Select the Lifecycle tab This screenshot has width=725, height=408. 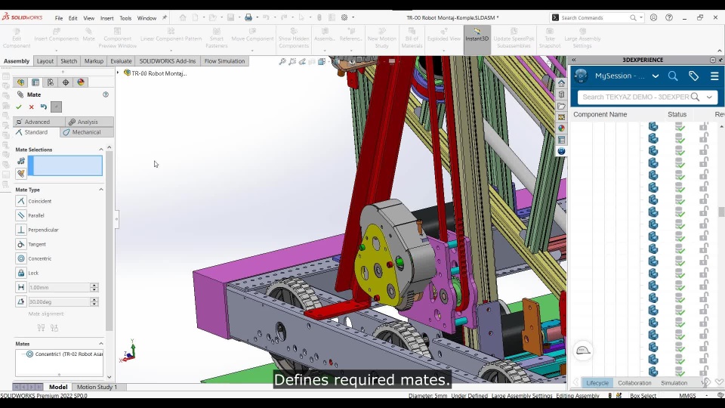(597, 383)
